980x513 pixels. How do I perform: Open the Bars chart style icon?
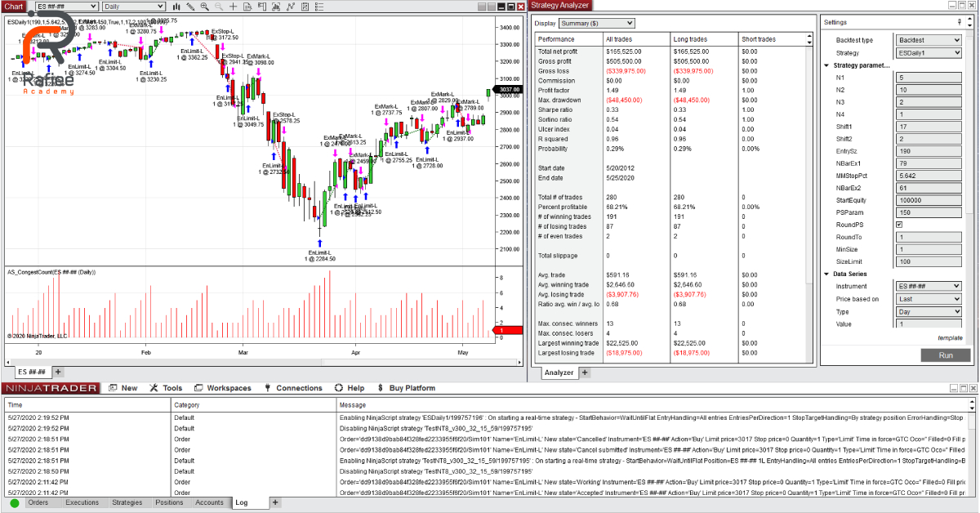176,7
